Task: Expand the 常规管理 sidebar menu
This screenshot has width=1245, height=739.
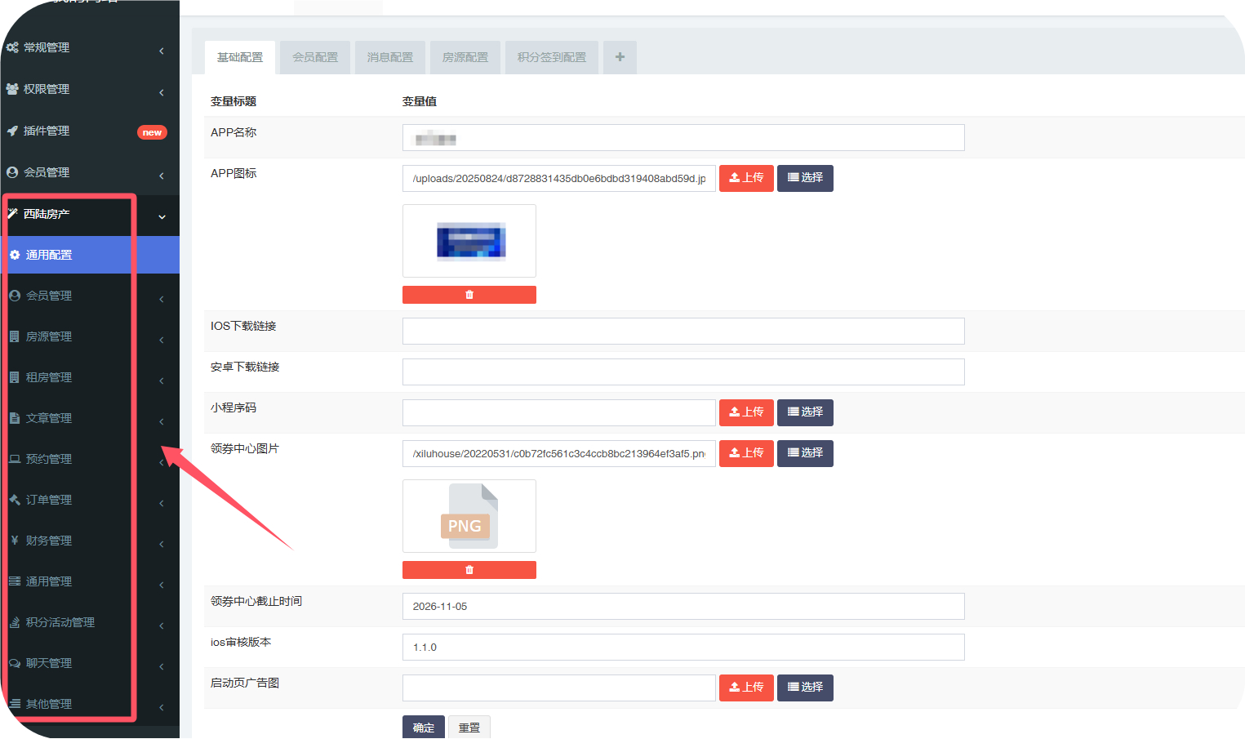Action: point(162,51)
